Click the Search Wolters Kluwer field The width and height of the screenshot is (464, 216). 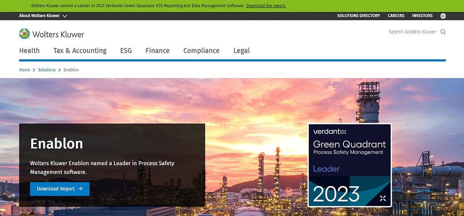pos(412,32)
